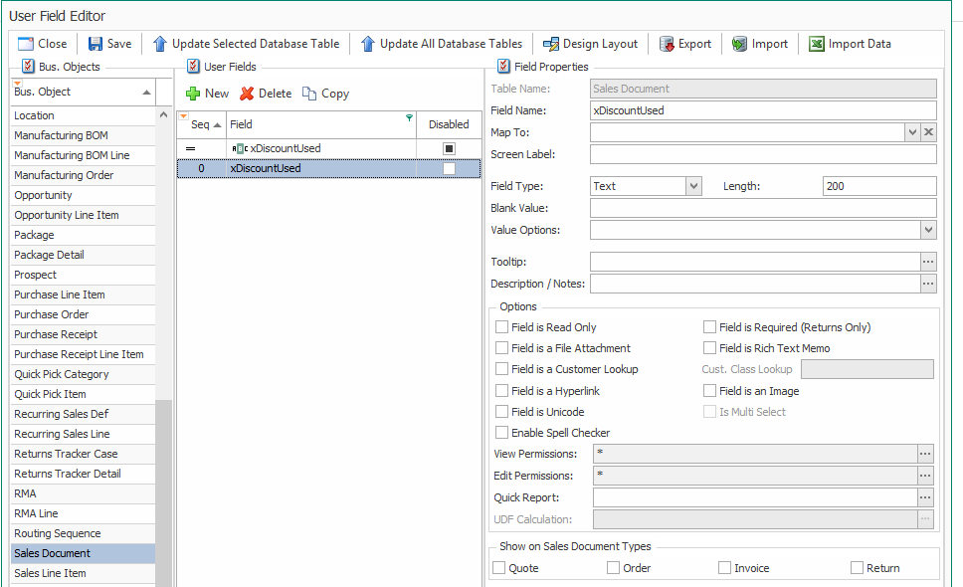Select Opportunity in business objects list
Image resolution: width=963 pixels, height=587 pixels.
[x=43, y=195]
